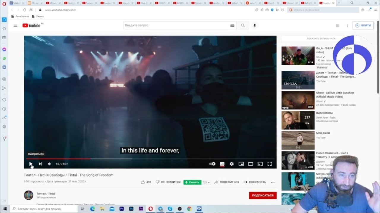Skip to the next video
Screen dimensions: 380x213
click(40, 164)
